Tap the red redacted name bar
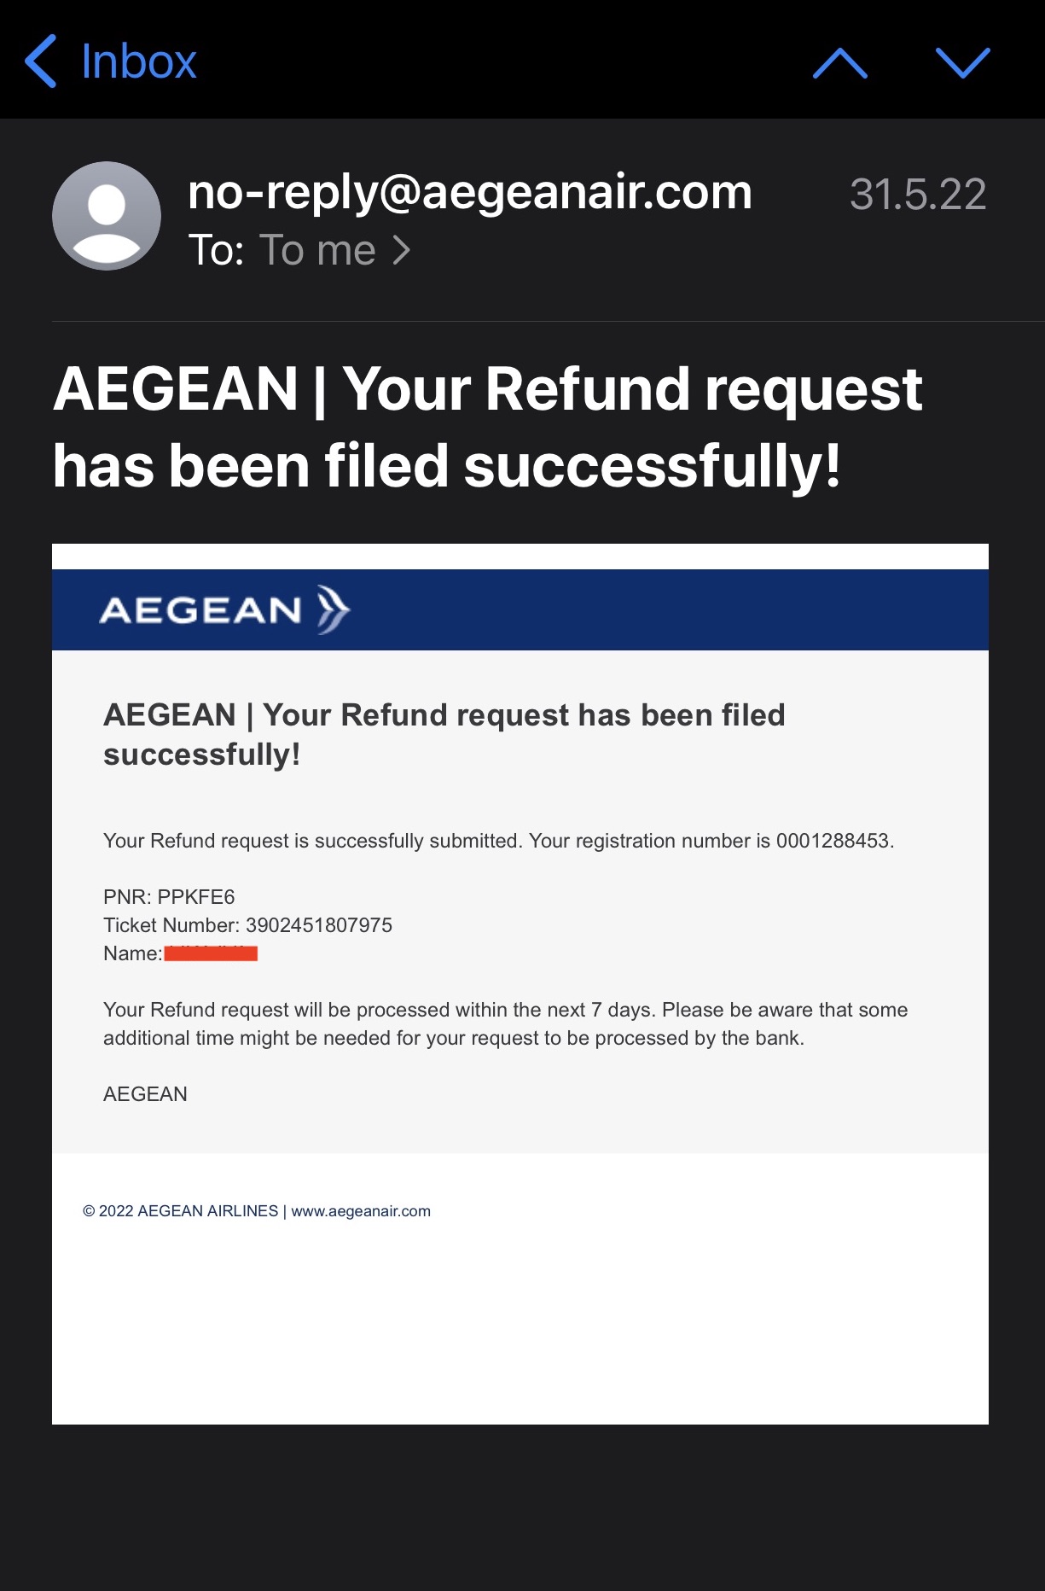Image resolution: width=1045 pixels, height=1591 pixels. [211, 953]
